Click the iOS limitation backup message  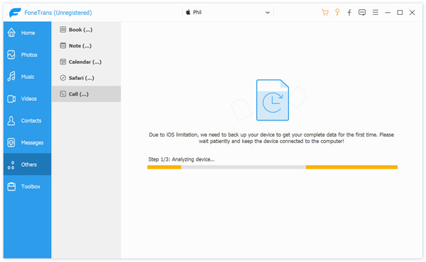[x=271, y=138]
